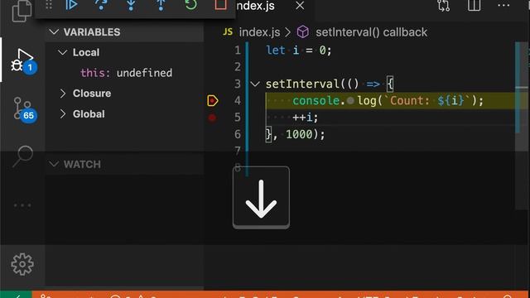
Task: Click 'console' on line 4
Action: coord(316,101)
